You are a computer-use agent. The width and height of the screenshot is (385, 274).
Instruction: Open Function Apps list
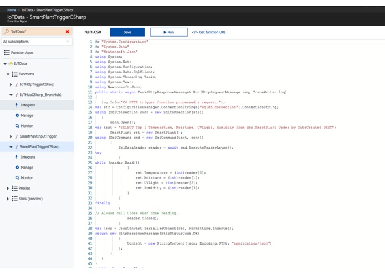pos(22,53)
